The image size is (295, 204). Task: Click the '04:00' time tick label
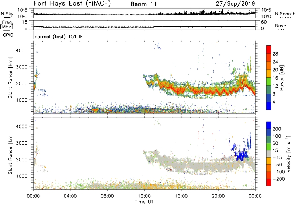coord(70,196)
